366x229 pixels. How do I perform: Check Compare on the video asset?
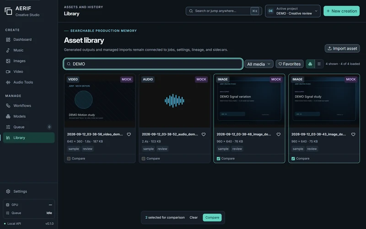click(69, 158)
